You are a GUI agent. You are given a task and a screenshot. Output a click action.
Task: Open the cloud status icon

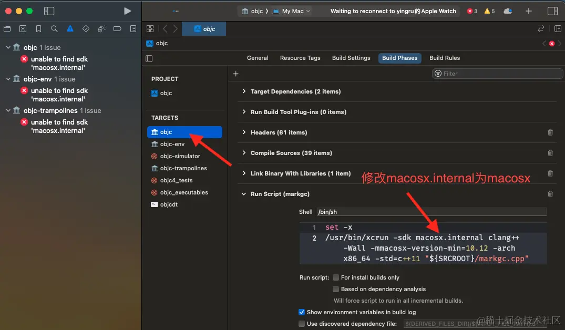(508, 11)
